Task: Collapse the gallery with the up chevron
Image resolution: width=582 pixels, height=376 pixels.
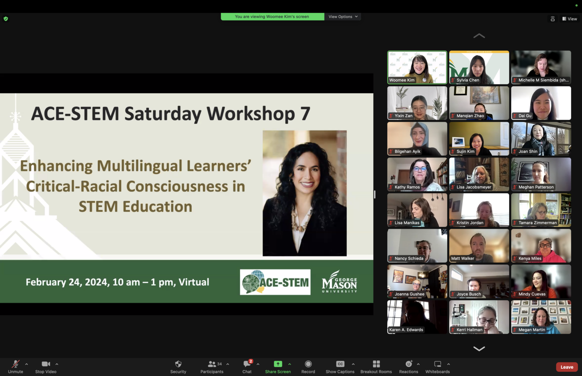Action: coord(479,35)
